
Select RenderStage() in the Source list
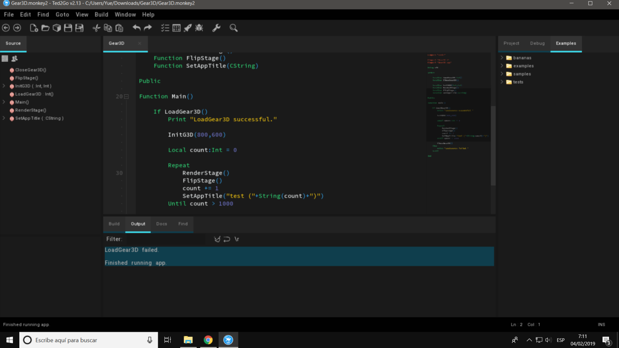point(31,110)
